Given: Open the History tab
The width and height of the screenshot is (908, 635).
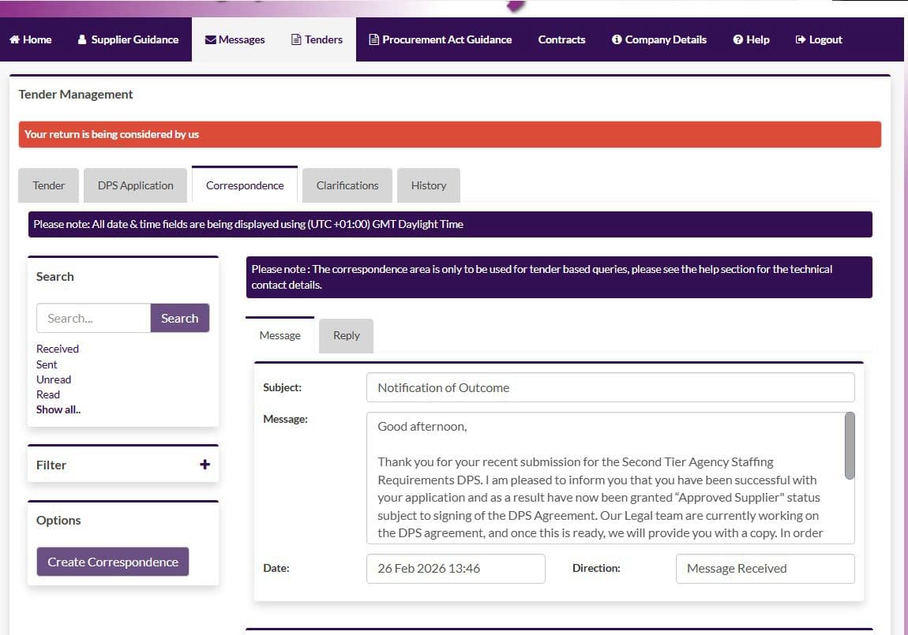Looking at the screenshot, I should [429, 185].
